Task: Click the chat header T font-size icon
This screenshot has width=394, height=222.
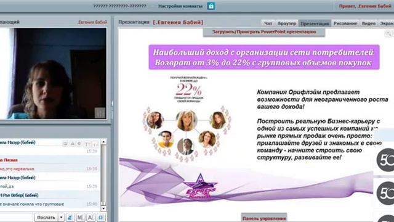Action: click(x=87, y=144)
